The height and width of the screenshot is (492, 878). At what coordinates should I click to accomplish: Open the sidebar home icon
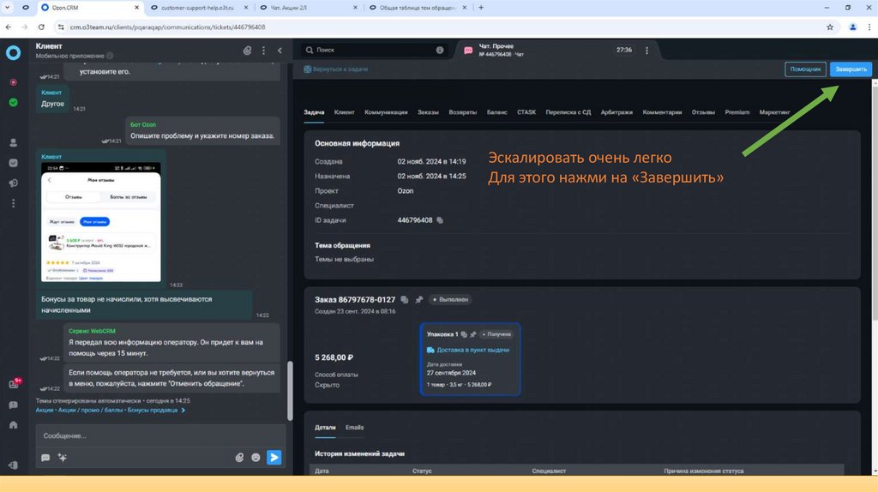click(13, 425)
